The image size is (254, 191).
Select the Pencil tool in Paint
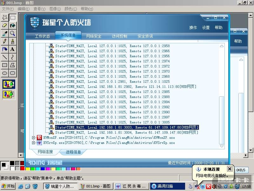click(5, 41)
